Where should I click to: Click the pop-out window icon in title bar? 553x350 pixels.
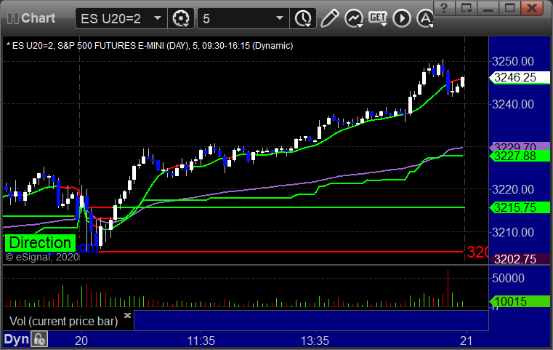[466, 8]
